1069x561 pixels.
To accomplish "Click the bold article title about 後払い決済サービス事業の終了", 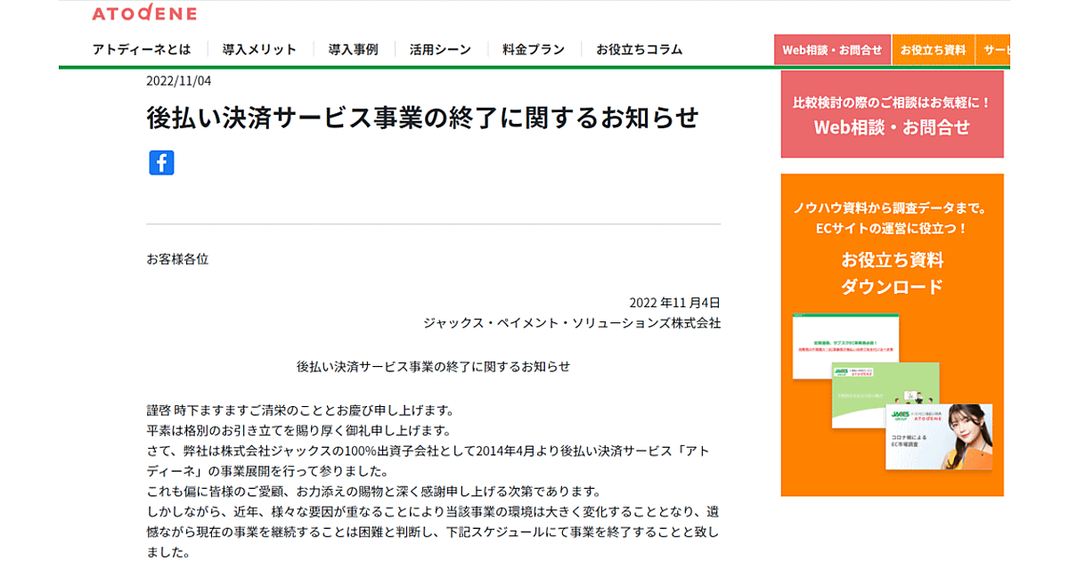I will tap(422, 118).
